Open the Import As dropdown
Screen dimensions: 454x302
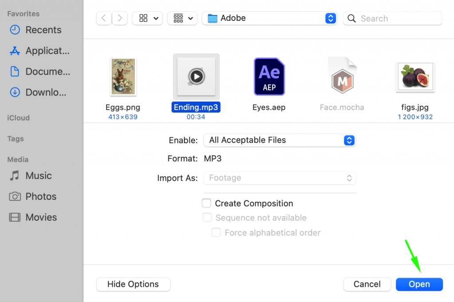tap(279, 178)
